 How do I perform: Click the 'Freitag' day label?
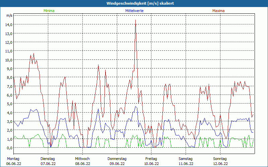pos(151,159)
